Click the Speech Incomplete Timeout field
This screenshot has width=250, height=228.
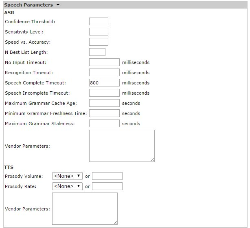click(x=104, y=93)
